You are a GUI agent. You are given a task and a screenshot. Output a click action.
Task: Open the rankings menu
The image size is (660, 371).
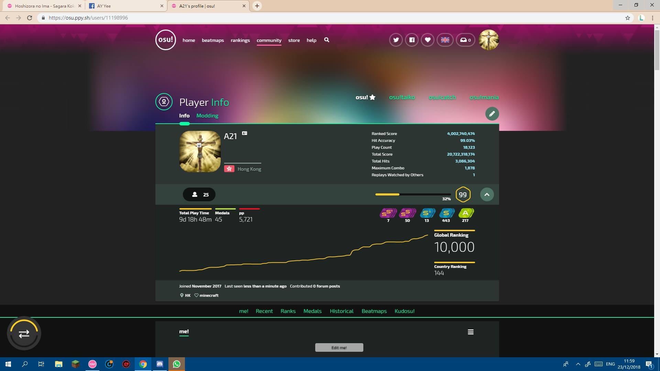point(240,40)
